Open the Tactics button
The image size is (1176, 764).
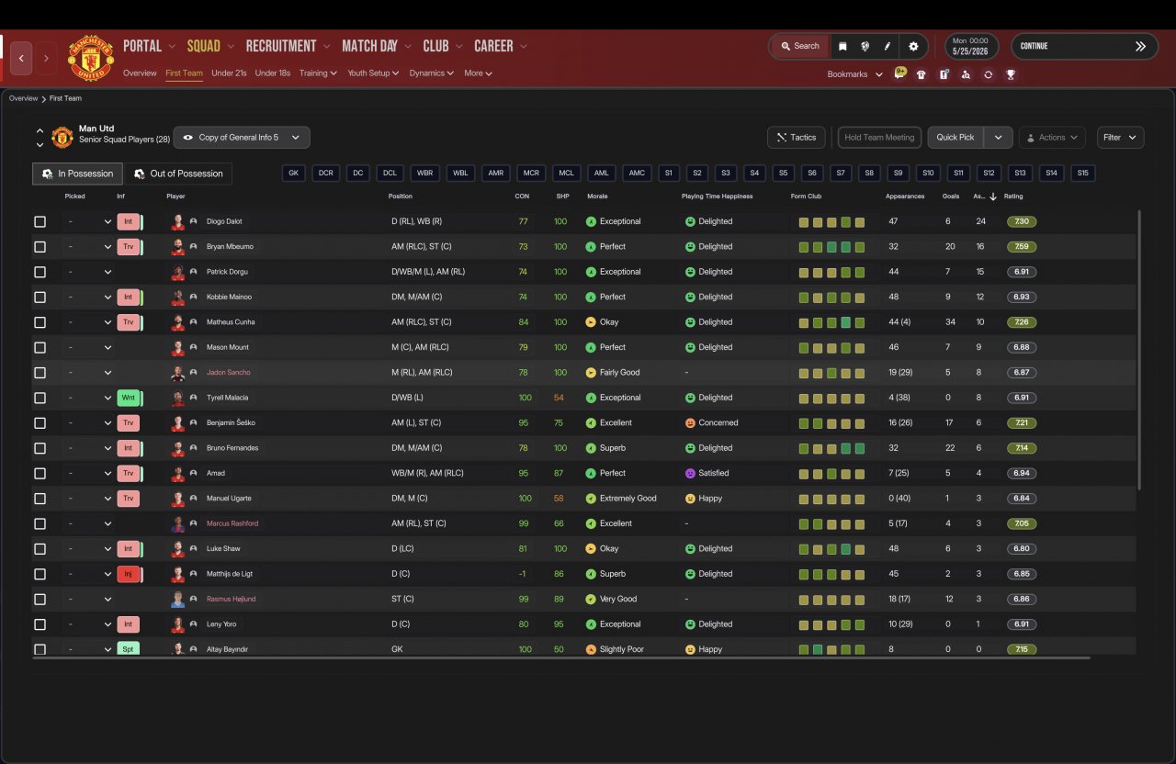tap(796, 138)
